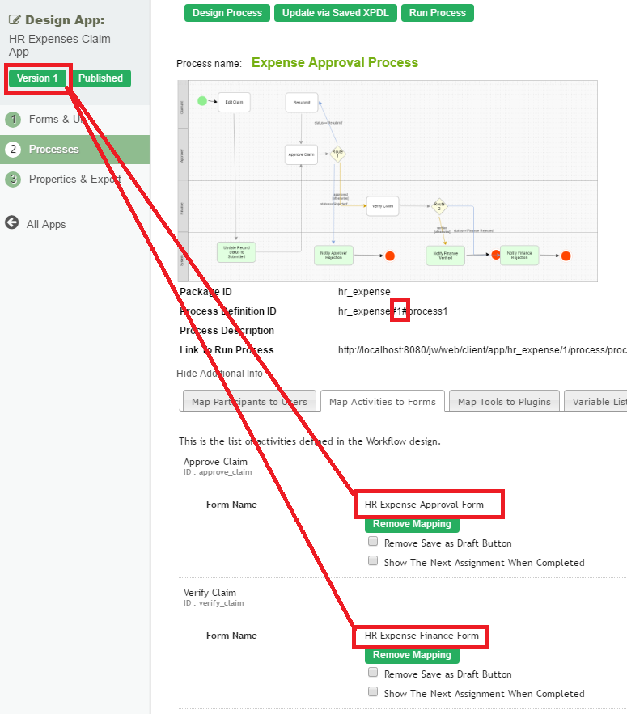Enable Remove Save as Draft for Verify Claim

click(x=373, y=674)
